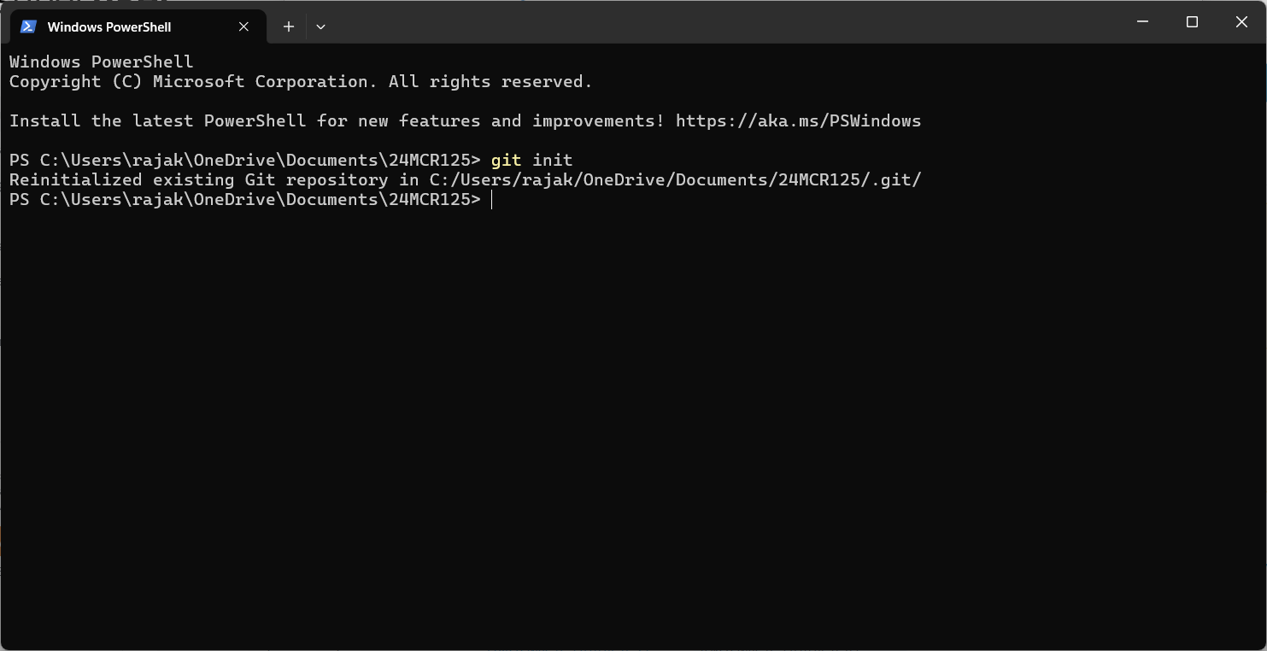This screenshot has height=651, width=1267.
Task: Click the 'init' argument text
Action: pos(552,160)
